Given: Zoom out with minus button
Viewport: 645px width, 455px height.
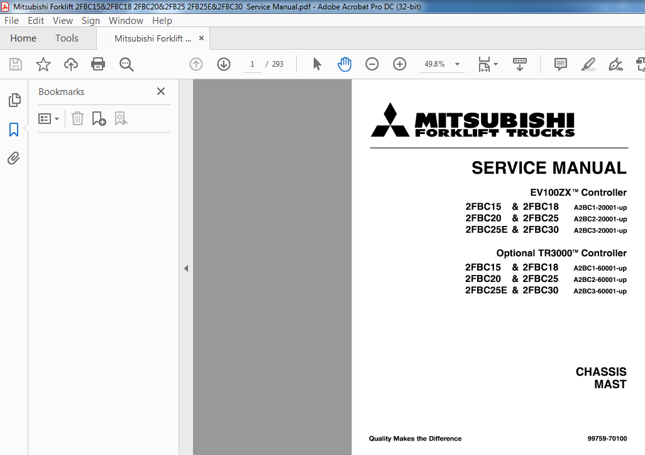Looking at the screenshot, I should (372, 64).
